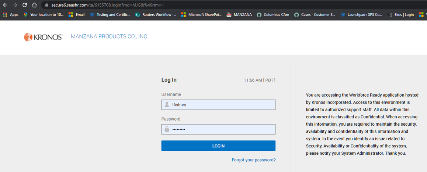This screenshot has width=427, height=172.
Task: Open the Columbus CAre bookmark
Action: click(273, 15)
